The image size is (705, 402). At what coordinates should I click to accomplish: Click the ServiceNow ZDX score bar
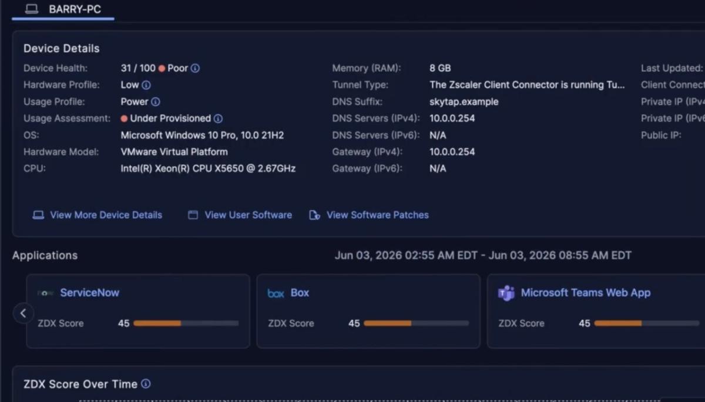tap(186, 323)
